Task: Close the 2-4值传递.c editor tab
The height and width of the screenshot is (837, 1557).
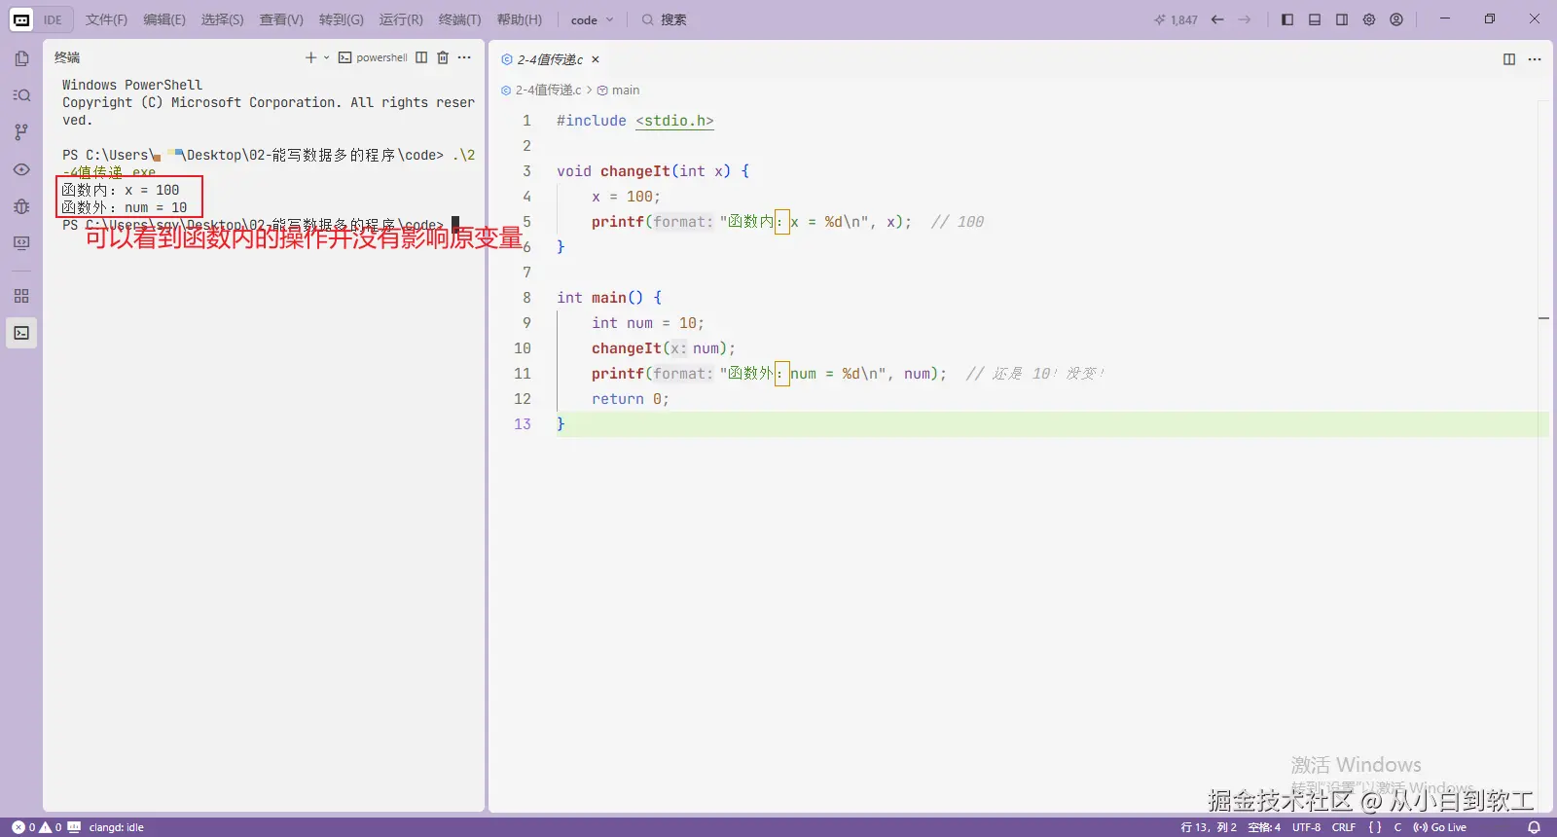Action: tap(596, 59)
